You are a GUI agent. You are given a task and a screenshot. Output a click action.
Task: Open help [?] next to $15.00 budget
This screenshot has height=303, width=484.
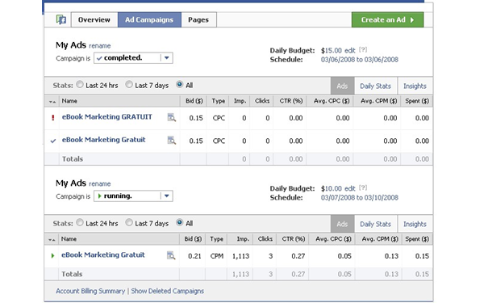point(363,49)
